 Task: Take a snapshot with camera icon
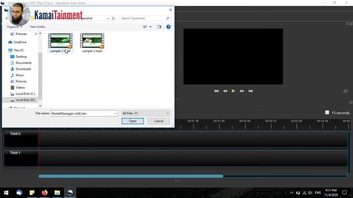345,91
